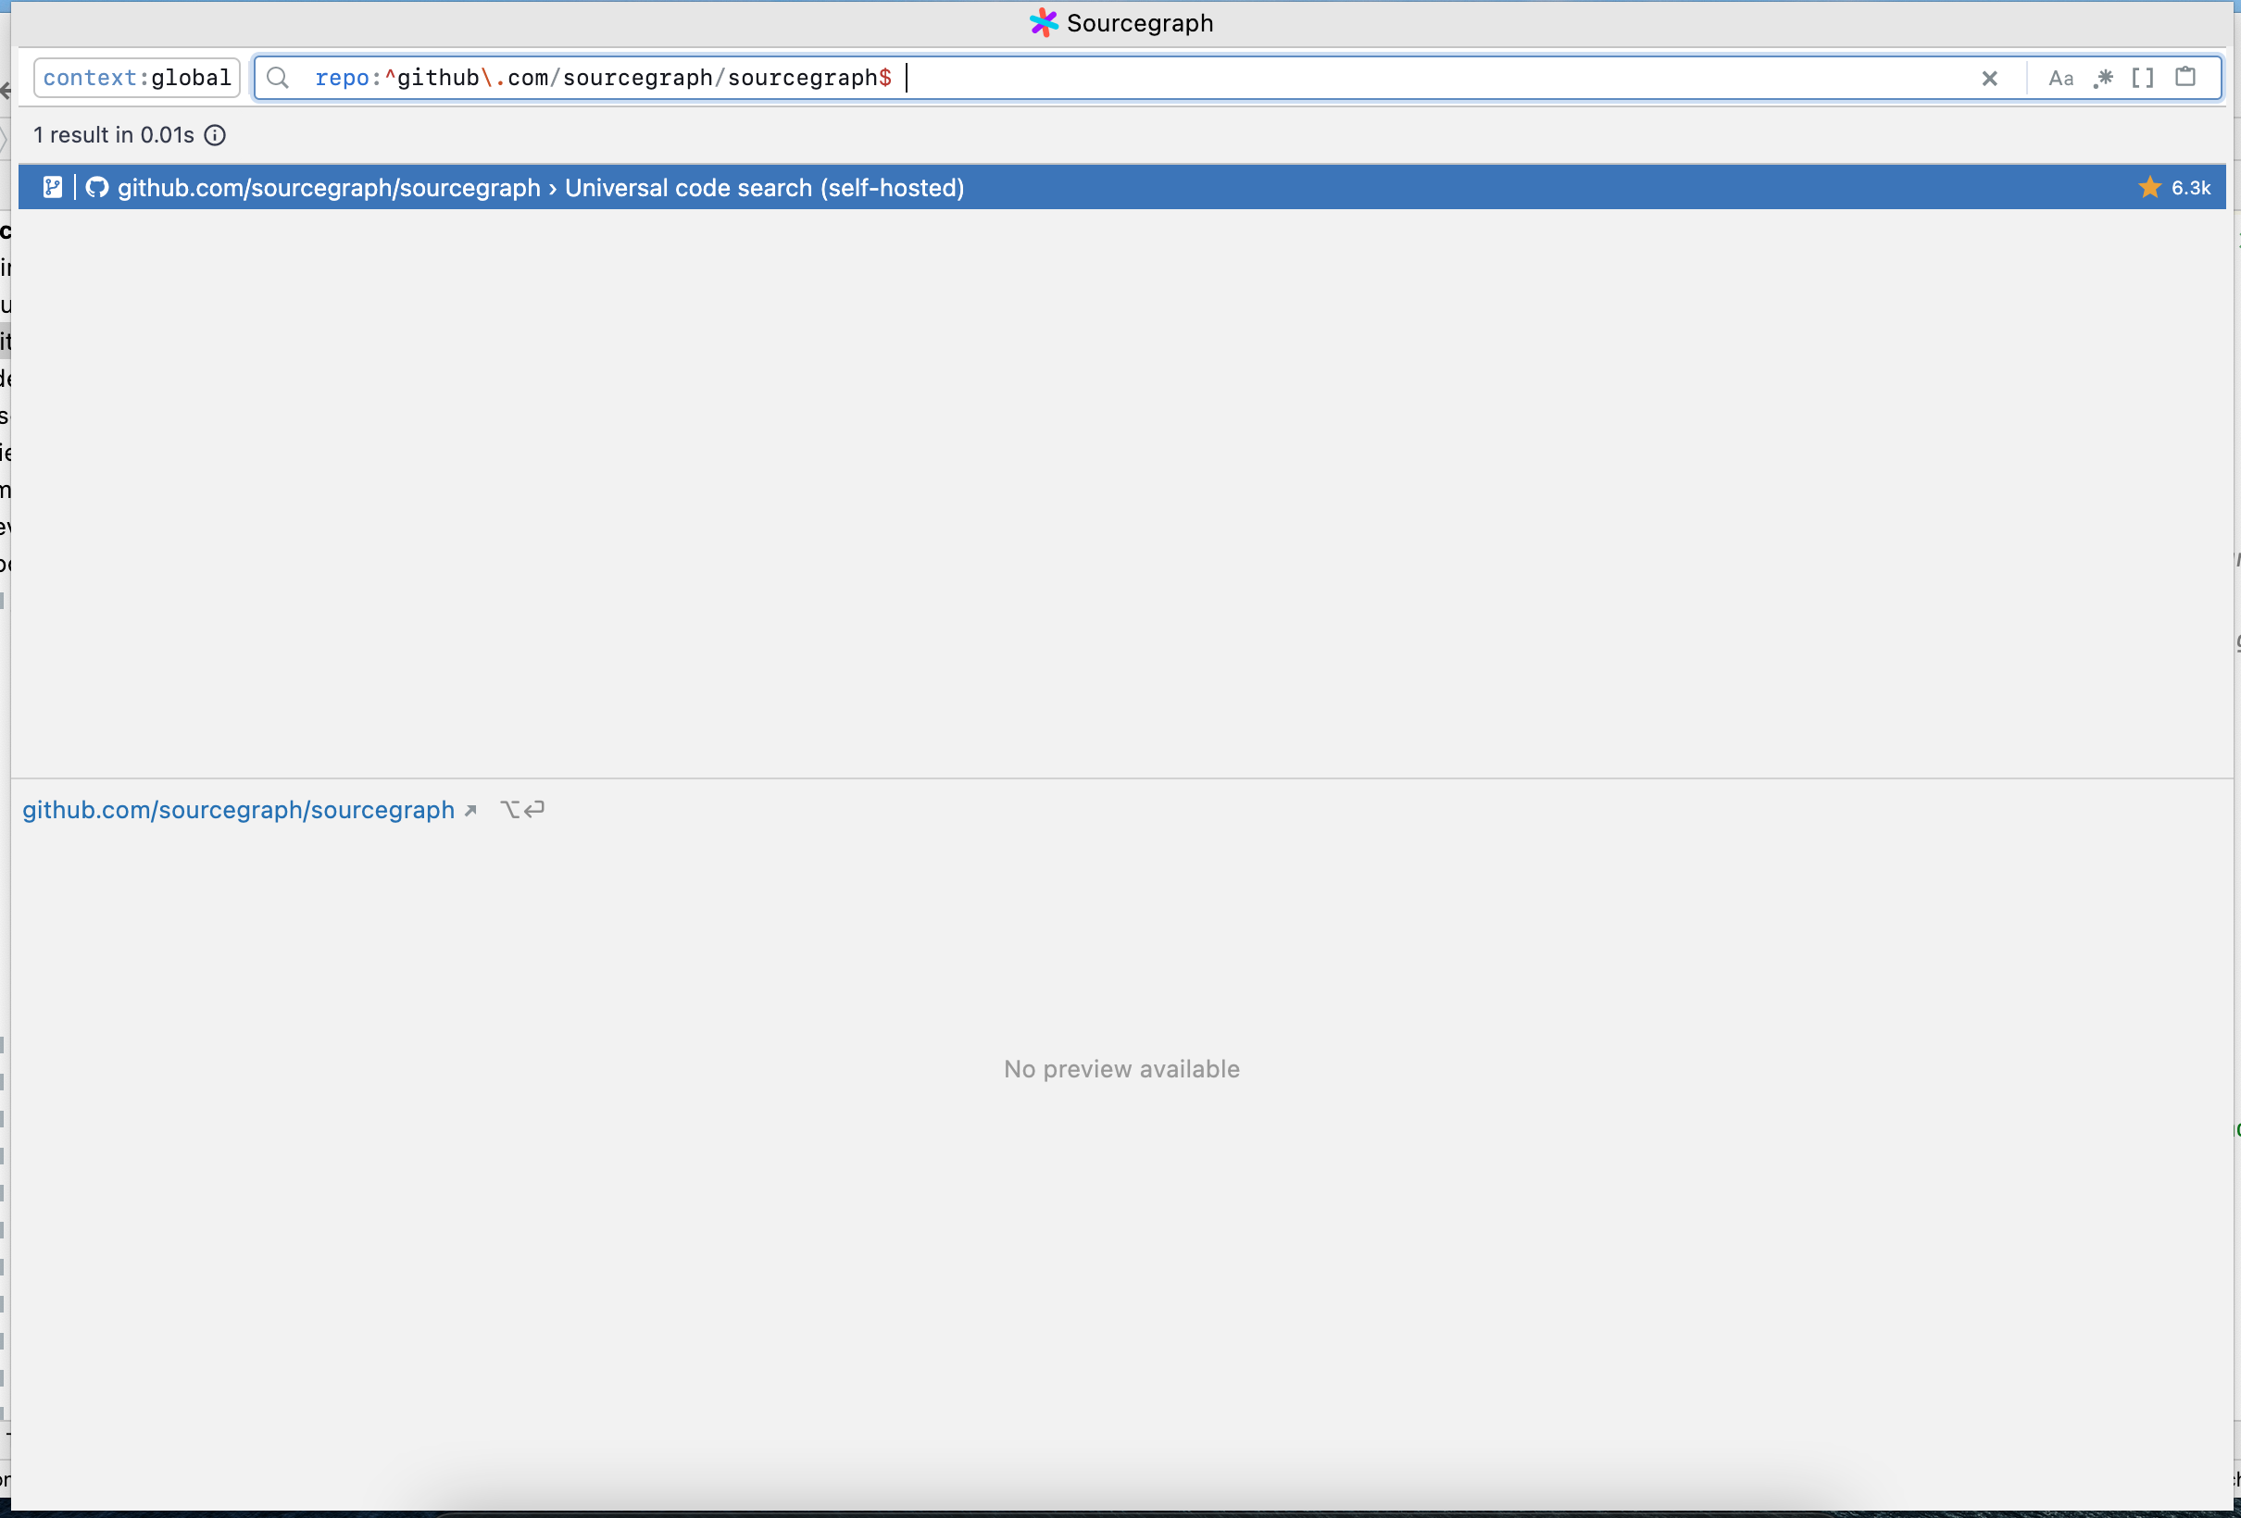Clear the search query with the X icon
Screen dimensions: 2241x1518
pyautogui.click(x=1989, y=79)
